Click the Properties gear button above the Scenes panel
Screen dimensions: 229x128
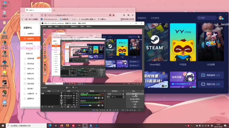pyautogui.click(x=68, y=88)
